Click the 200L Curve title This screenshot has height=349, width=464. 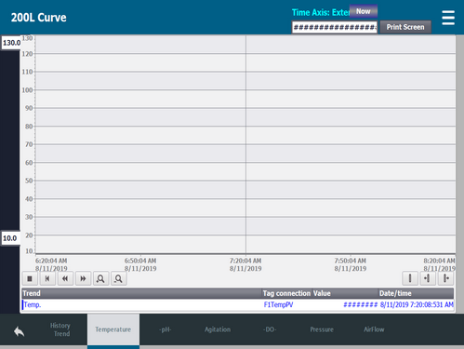click(x=39, y=18)
